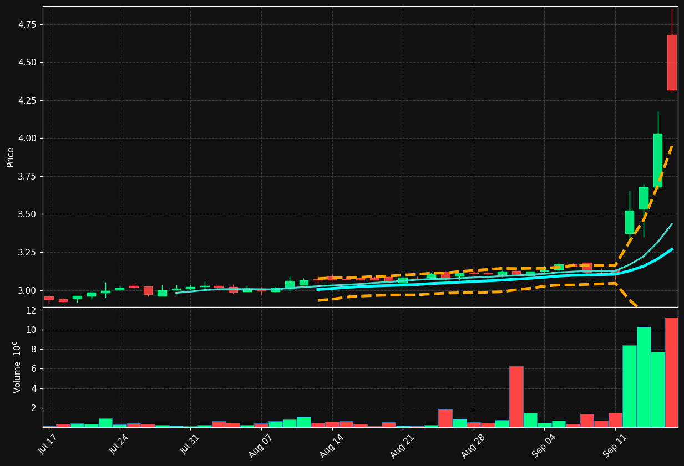Select the Jul 31 date label

(x=189, y=444)
